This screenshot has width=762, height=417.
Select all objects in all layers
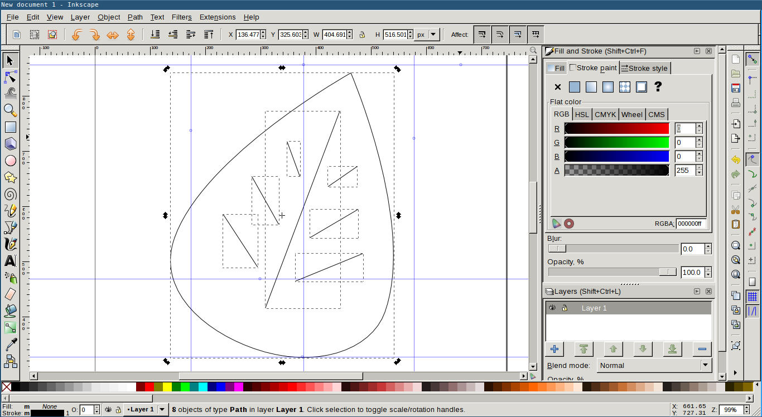tap(35, 35)
